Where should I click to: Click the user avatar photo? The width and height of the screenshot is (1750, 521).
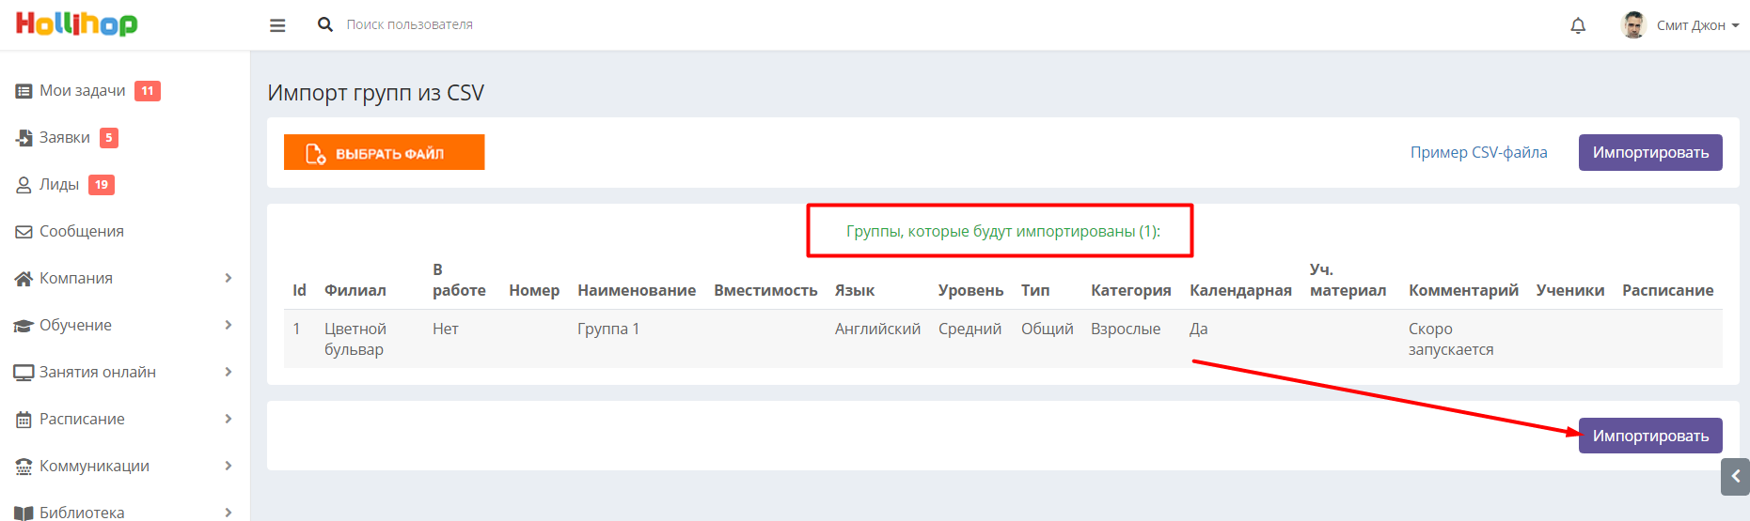(x=1634, y=25)
